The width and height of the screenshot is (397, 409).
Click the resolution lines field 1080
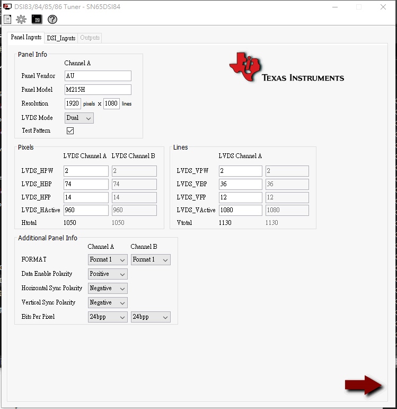coord(111,103)
